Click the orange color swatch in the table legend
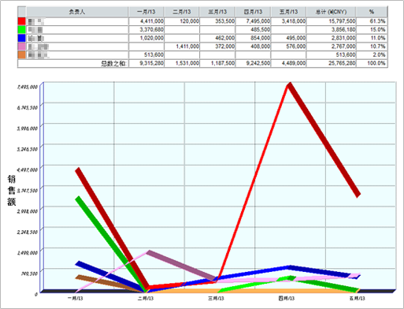404x309 pixels. 22,54
